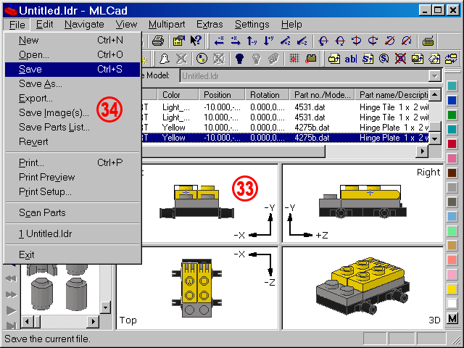Click the 3D view pane
This screenshot has height=348, width=464.
tap(362, 288)
